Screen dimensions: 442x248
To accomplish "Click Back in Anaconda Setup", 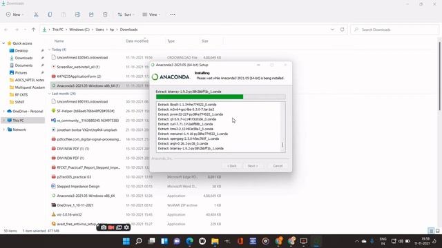I will click(x=232, y=166).
